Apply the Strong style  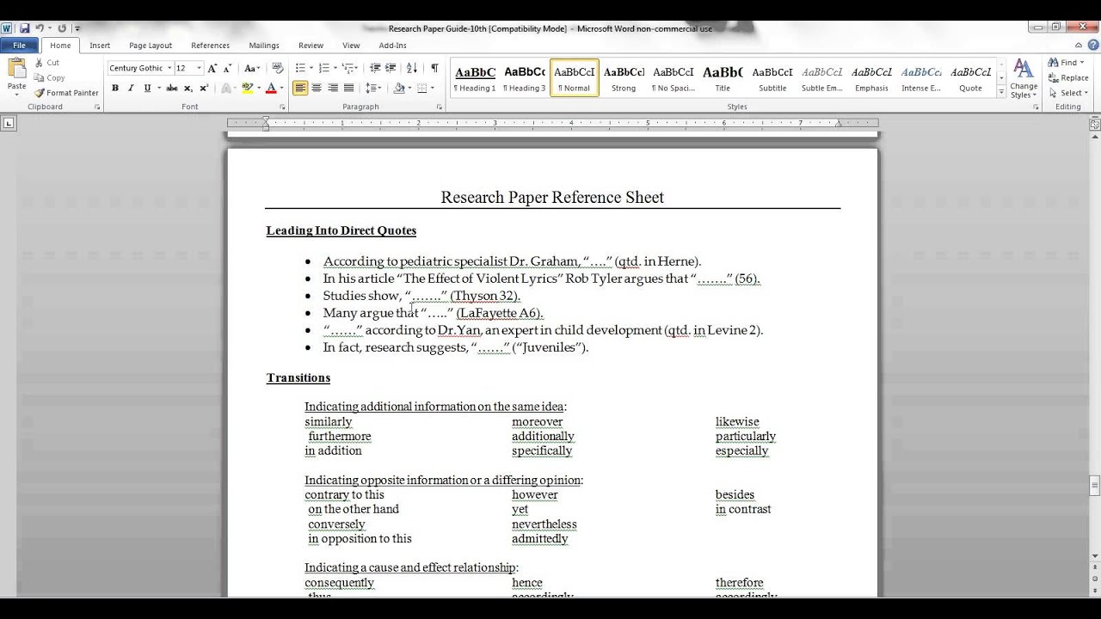pos(624,78)
